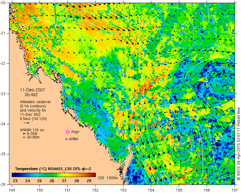Viewport: 241px width, 193px height.
Task: Select the Argo float marker near 156.7E, 25.3S
Action: (x=228, y=163)
